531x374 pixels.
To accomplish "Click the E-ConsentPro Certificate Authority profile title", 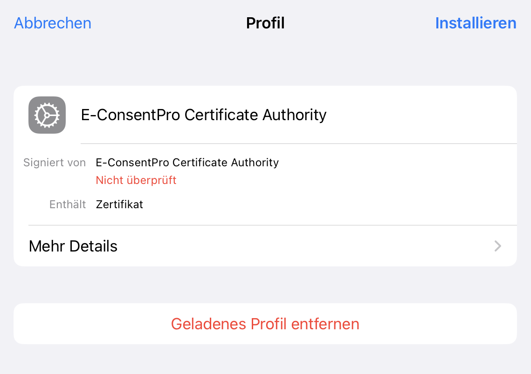I will point(204,115).
